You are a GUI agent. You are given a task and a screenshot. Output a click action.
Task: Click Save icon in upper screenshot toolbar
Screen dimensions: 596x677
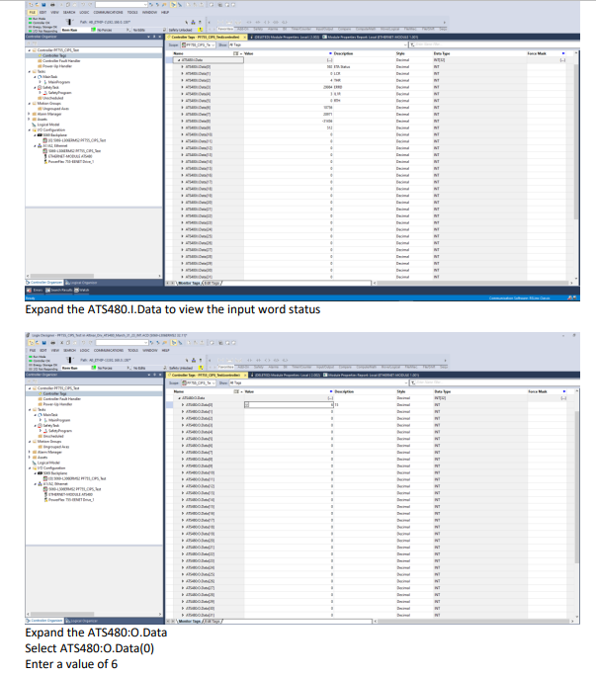[43, 5]
